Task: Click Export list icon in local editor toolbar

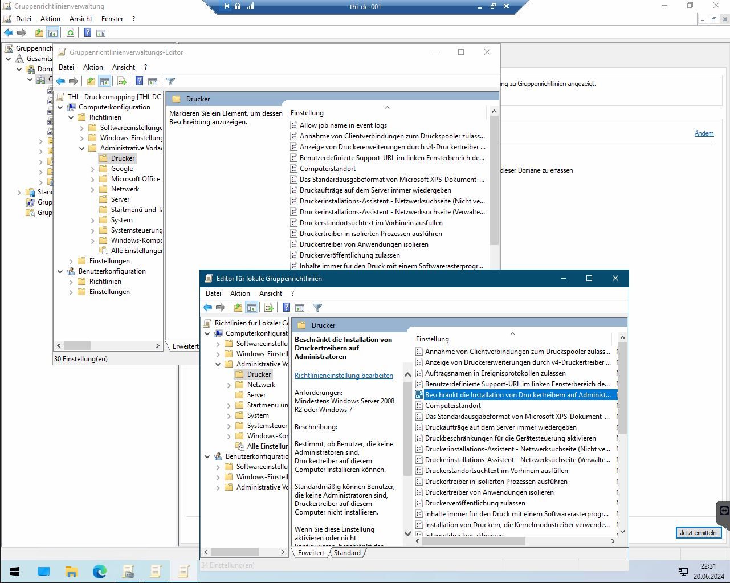Action: (x=269, y=307)
